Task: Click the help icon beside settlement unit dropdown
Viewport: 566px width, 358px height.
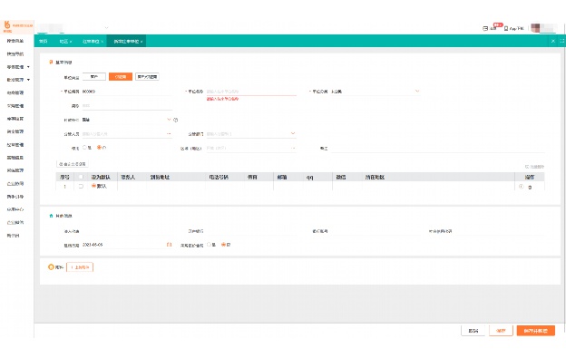Action: 176,120
